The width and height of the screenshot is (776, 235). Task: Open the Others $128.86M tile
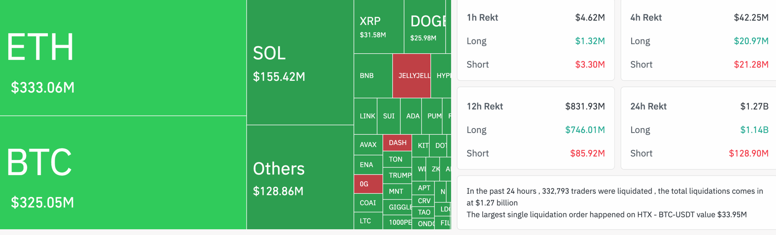(300, 177)
